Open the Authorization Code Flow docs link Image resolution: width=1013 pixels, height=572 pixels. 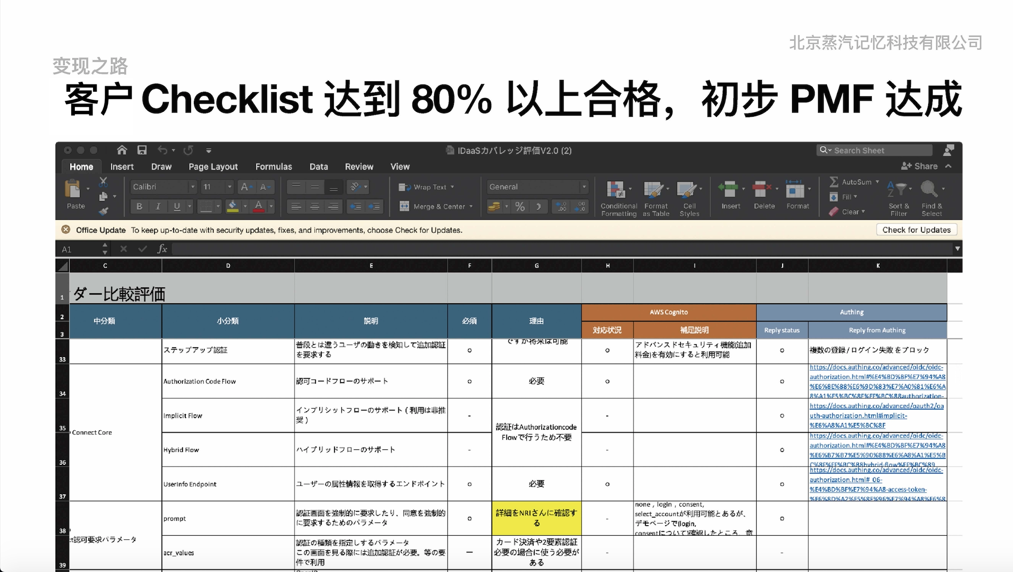[x=877, y=381]
